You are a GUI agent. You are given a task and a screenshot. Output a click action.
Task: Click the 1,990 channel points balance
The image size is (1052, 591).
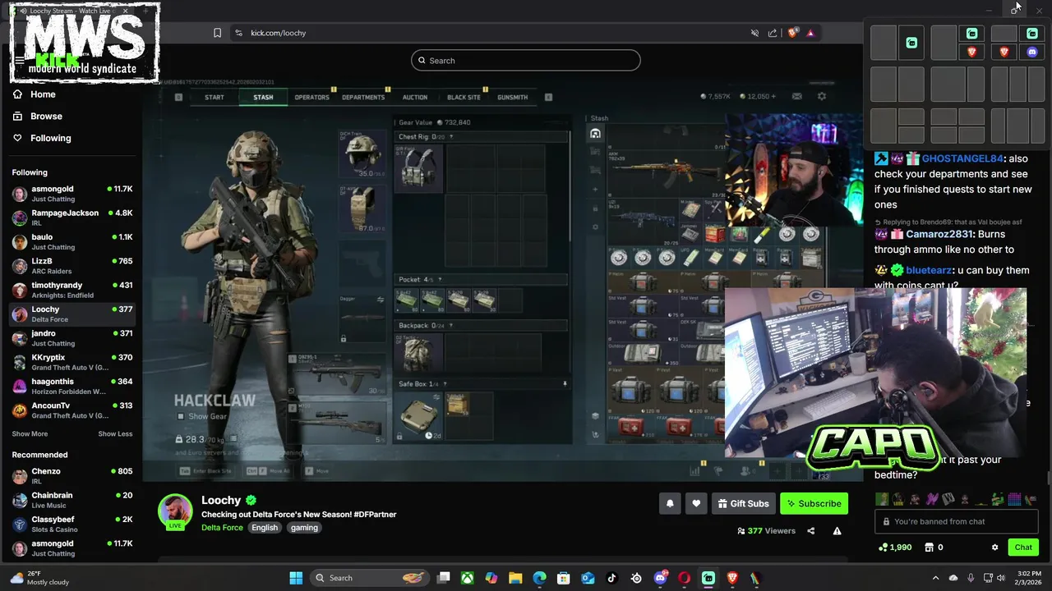coord(895,547)
